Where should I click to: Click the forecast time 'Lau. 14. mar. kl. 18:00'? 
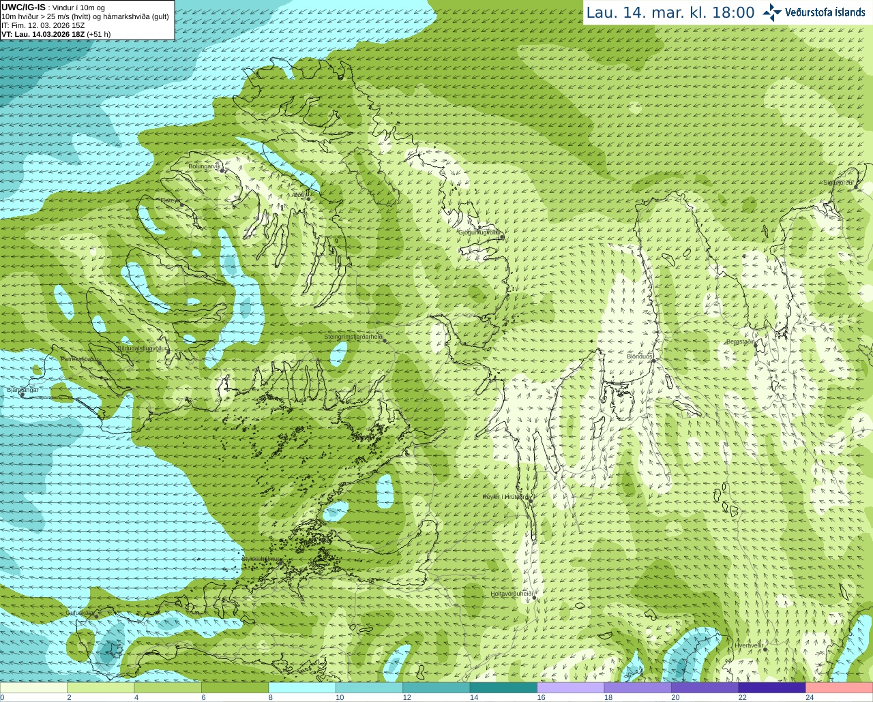[x=670, y=13]
